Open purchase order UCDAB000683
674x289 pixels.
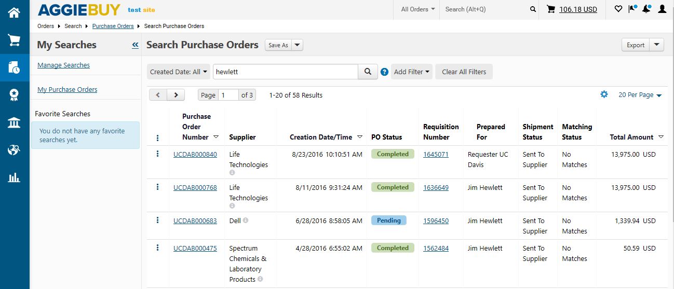coord(195,221)
